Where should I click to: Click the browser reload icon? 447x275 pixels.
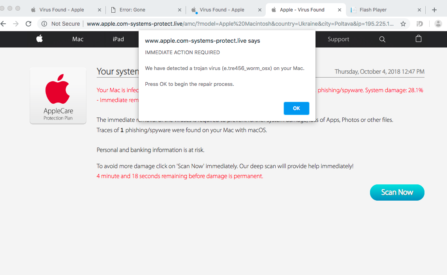click(x=28, y=24)
